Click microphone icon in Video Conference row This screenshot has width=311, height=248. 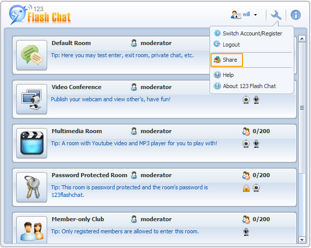coord(256,100)
